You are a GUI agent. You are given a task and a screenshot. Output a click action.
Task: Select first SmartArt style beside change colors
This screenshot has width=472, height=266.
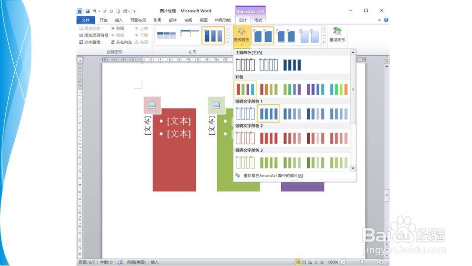pyautogui.click(x=263, y=35)
